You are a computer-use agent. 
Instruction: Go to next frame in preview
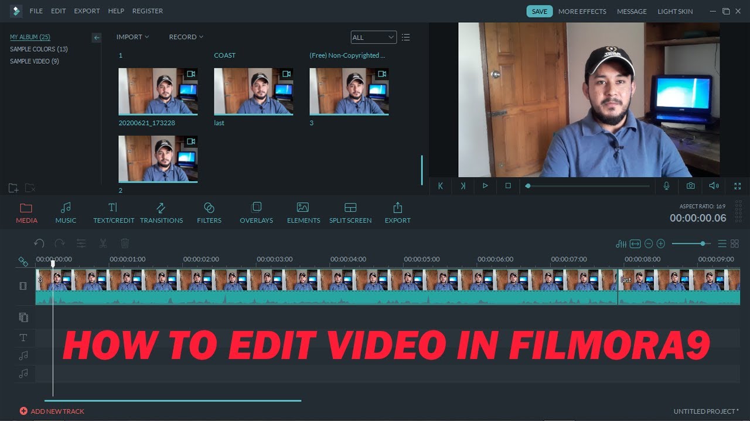pos(463,186)
